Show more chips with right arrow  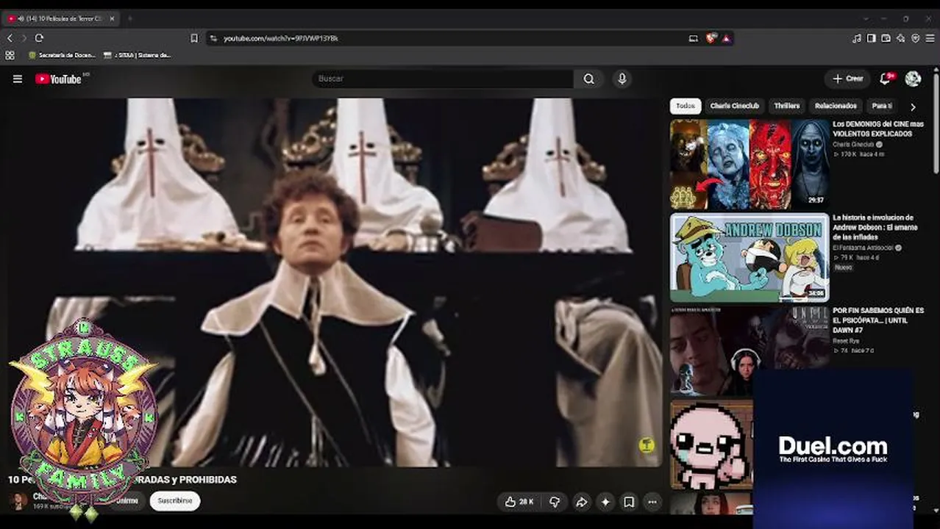(x=913, y=107)
